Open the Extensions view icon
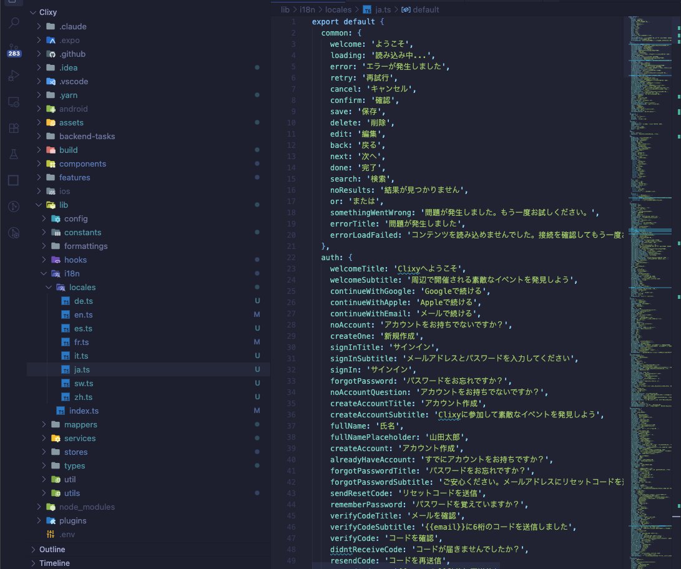 (x=14, y=128)
